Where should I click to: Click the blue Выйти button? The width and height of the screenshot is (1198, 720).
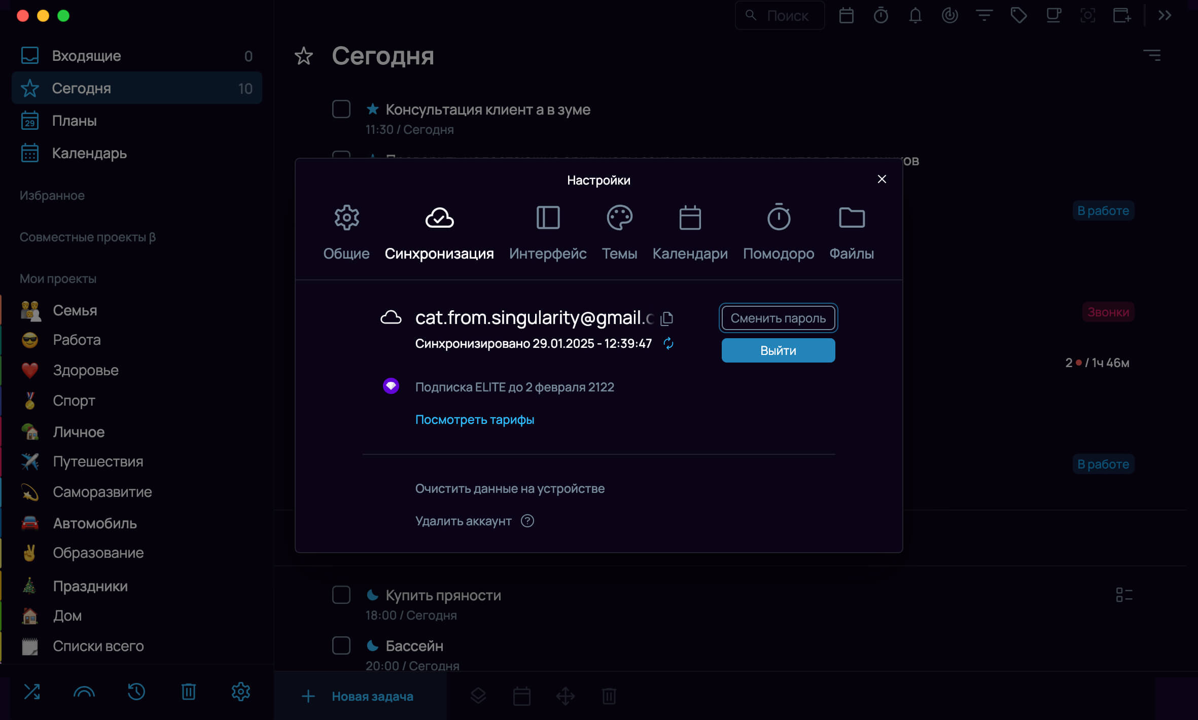[x=778, y=350]
